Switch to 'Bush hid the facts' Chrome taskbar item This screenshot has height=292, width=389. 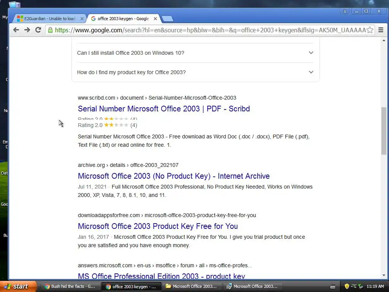tap(70, 286)
